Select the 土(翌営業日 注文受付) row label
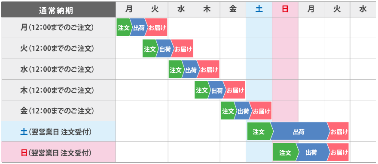Viewport: 378px width, 164px height. click(x=58, y=131)
